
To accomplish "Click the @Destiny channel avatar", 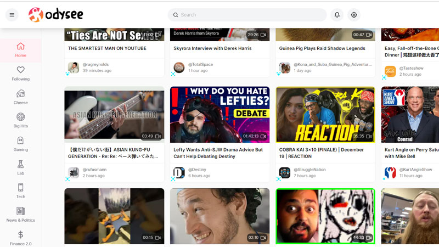I will [x=179, y=172].
